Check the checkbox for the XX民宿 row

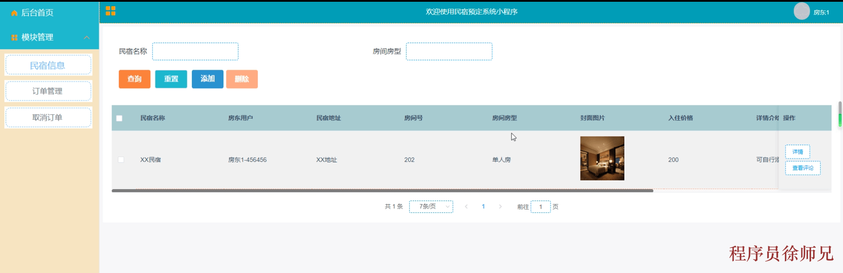pos(121,160)
